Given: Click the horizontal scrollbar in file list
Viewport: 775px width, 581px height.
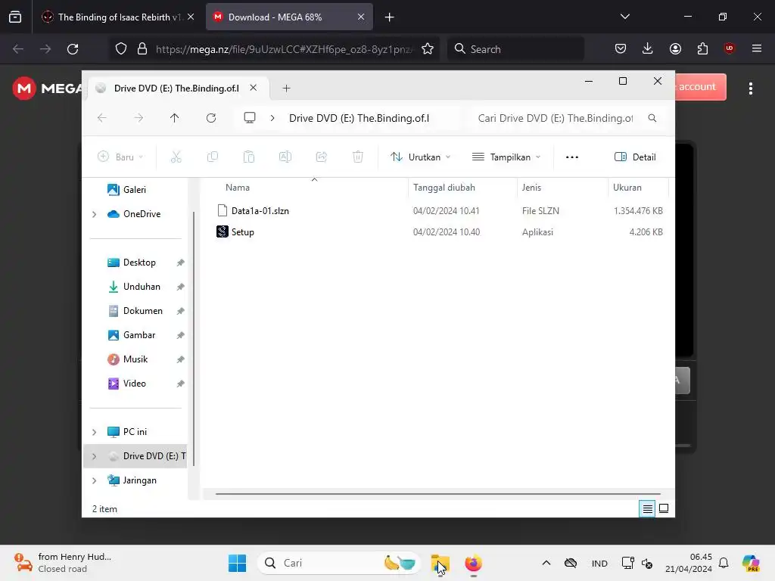Looking at the screenshot, I should [x=438, y=493].
